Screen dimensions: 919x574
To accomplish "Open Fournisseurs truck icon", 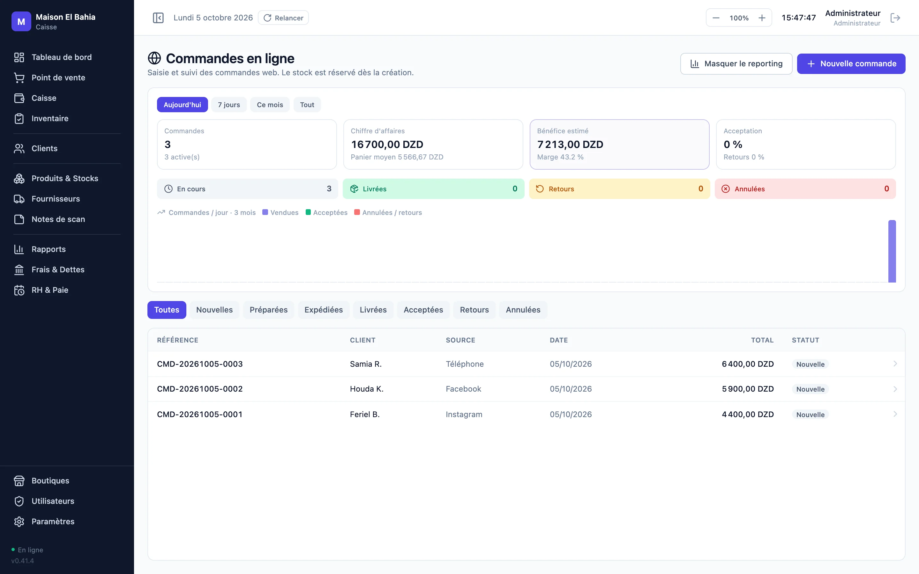I will pos(19,199).
